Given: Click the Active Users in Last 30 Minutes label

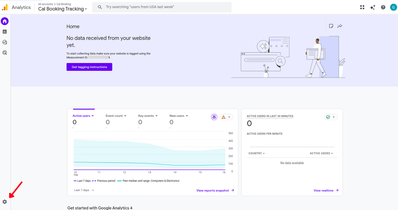Looking at the screenshot, I should pos(270,116).
